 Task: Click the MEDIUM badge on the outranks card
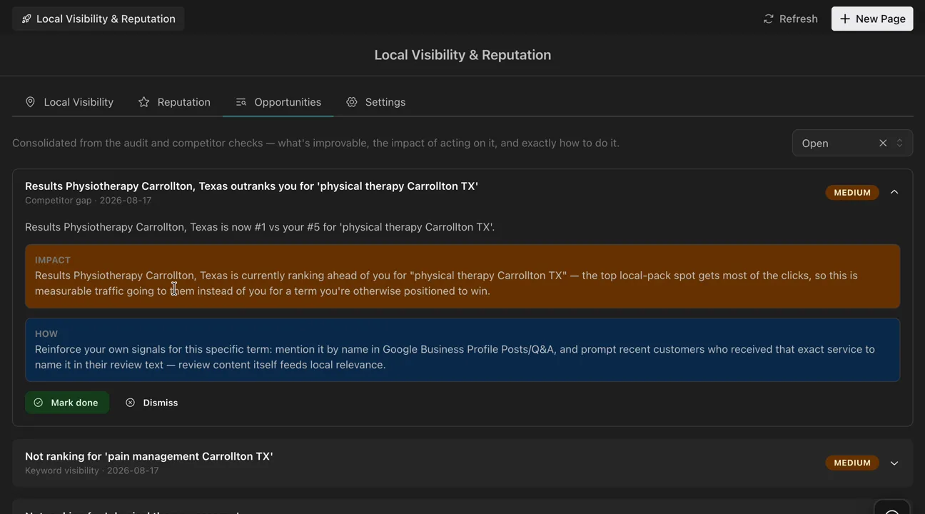pyautogui.click(x=852, y=193)
